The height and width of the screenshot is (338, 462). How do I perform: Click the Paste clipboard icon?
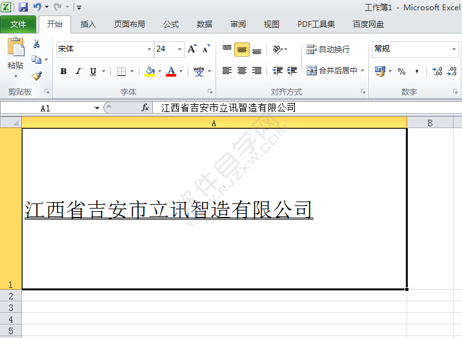click(15, 47)
